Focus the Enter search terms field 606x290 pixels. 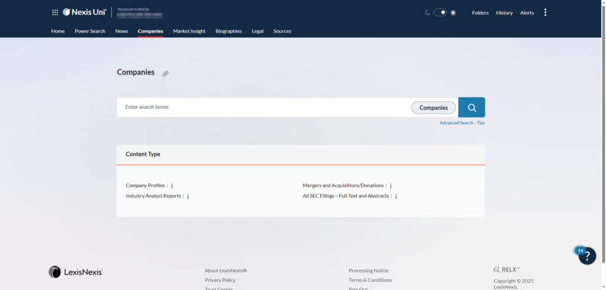tap(263, 107)
